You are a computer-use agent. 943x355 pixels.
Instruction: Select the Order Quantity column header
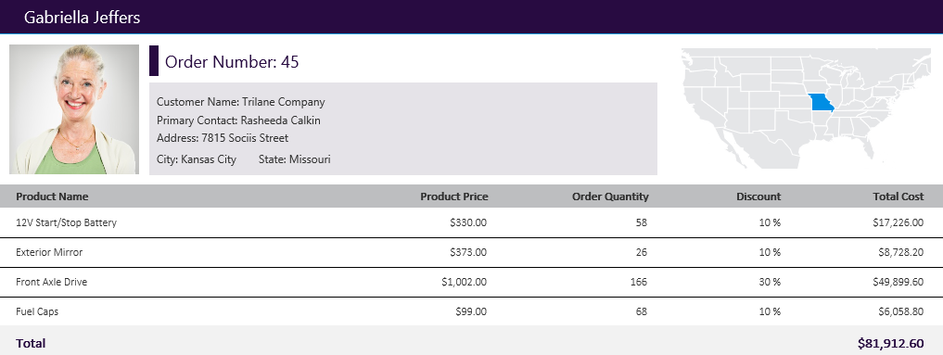(610, 197)
